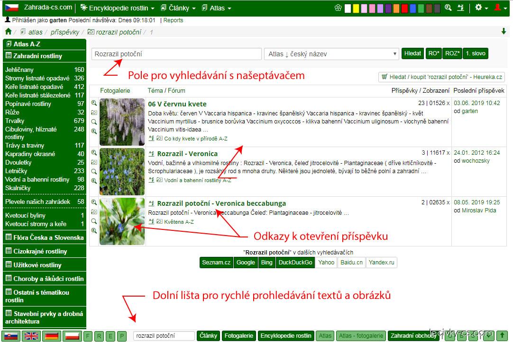Click camera icon beside Rozrazil - Veronica thumbnail
This screenshot has width=513, height=342.
click(x=94, y=162)
